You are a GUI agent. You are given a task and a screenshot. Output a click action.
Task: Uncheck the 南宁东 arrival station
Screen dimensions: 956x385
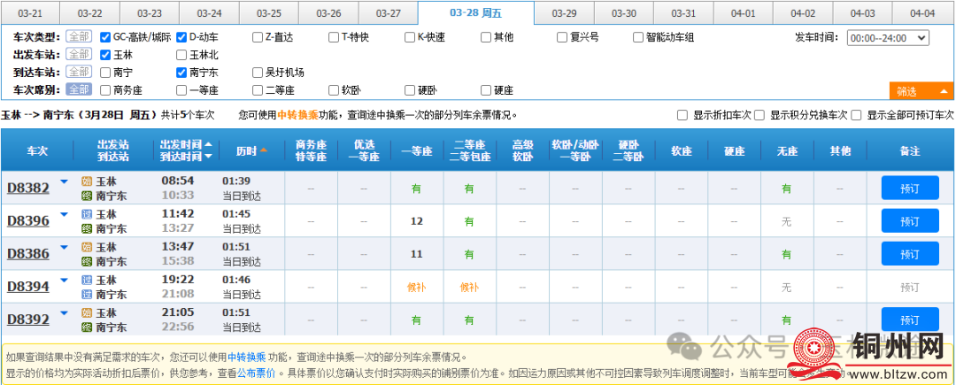181,73
